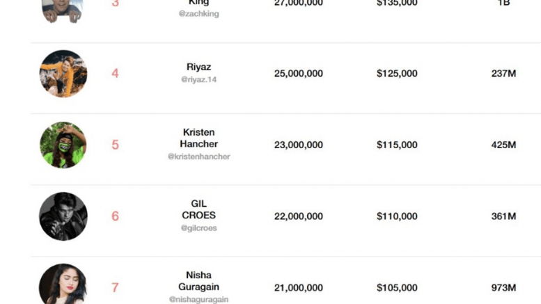Click the 361M likes value
The width and height of the screenshot is (541, 304).
tap(503, 216)
